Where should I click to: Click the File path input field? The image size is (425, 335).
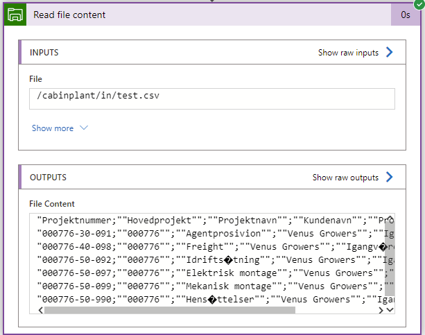click(x=211, y=98)
